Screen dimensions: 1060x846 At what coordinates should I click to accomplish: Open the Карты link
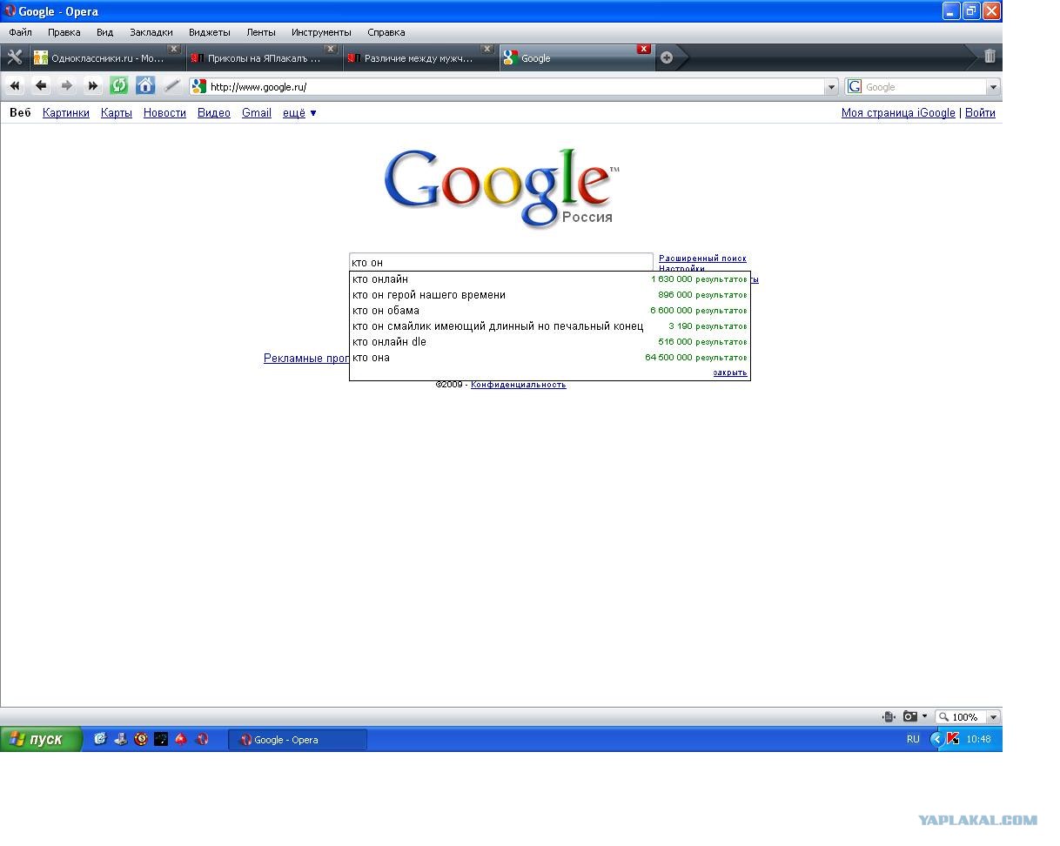[117, 112]
